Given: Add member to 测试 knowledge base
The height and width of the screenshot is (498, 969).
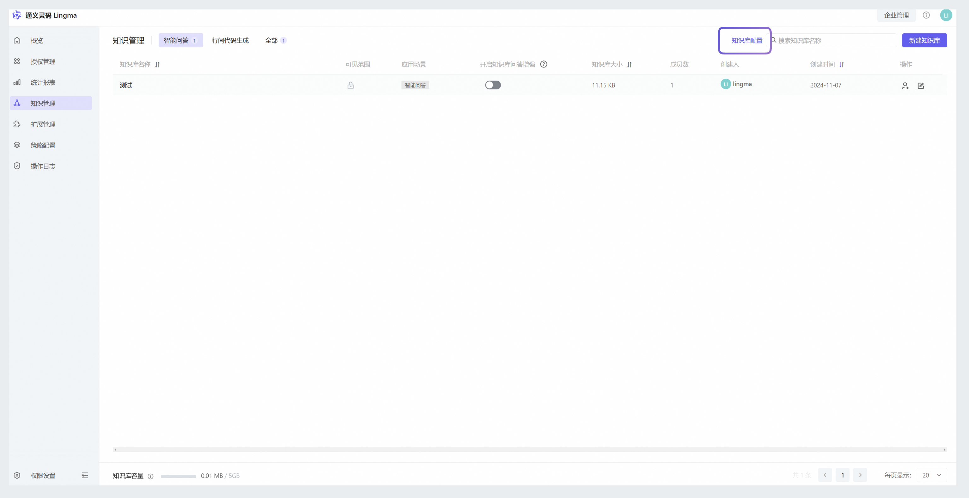Looking at the screenshot, I should point(905,86).
